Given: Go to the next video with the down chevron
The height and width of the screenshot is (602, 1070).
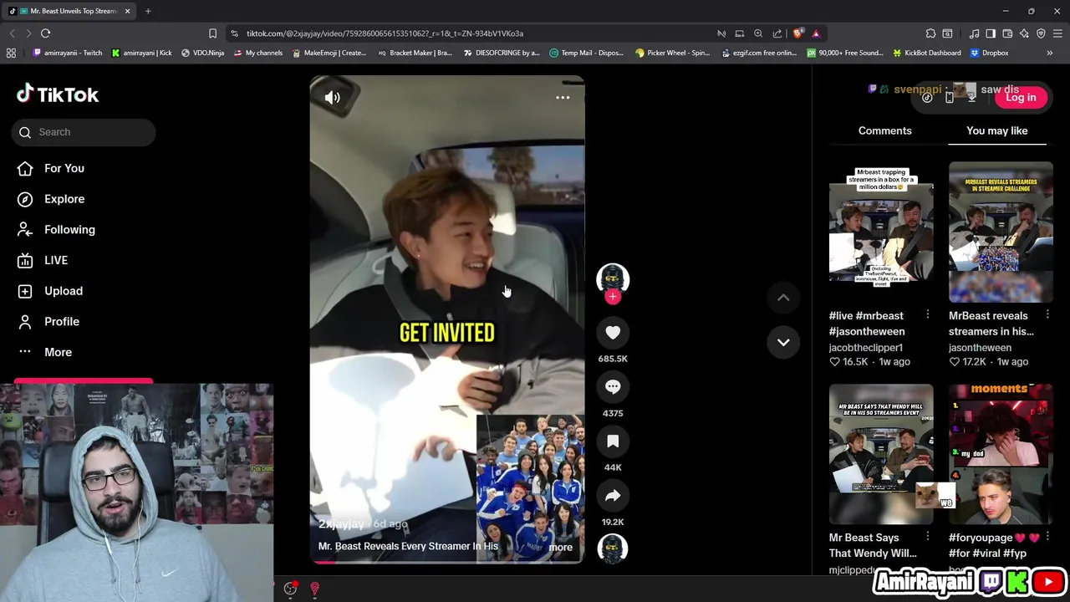Looking at the screenshot, I should pyautogui.click(x=783, y=342).
